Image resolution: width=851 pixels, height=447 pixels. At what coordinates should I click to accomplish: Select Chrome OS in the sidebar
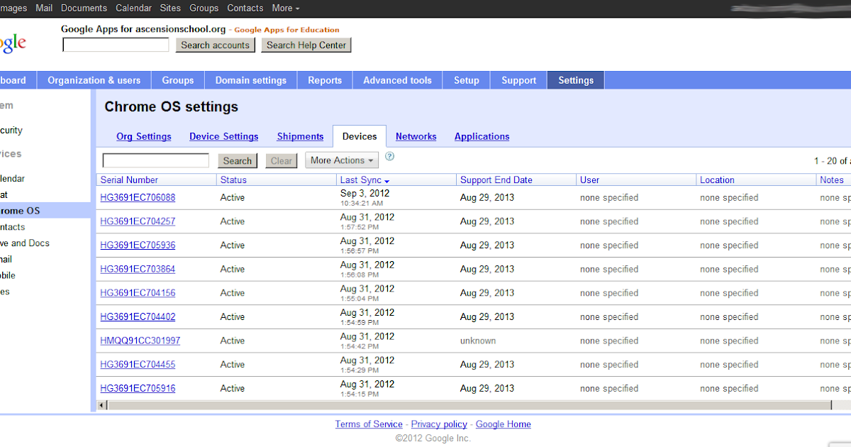(x=45, y=211)
